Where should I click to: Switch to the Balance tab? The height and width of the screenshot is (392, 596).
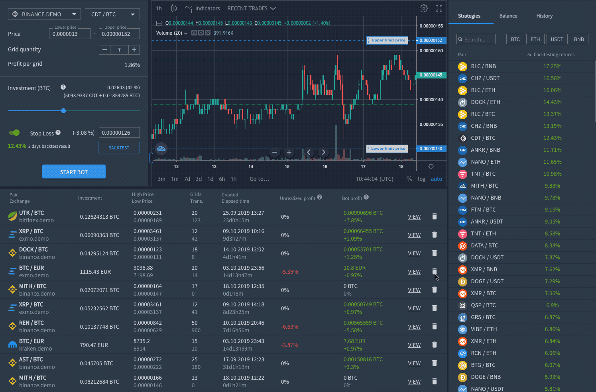tap(508, 16)
